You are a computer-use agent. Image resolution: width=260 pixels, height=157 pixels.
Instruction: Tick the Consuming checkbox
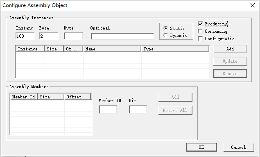point(200,31)
